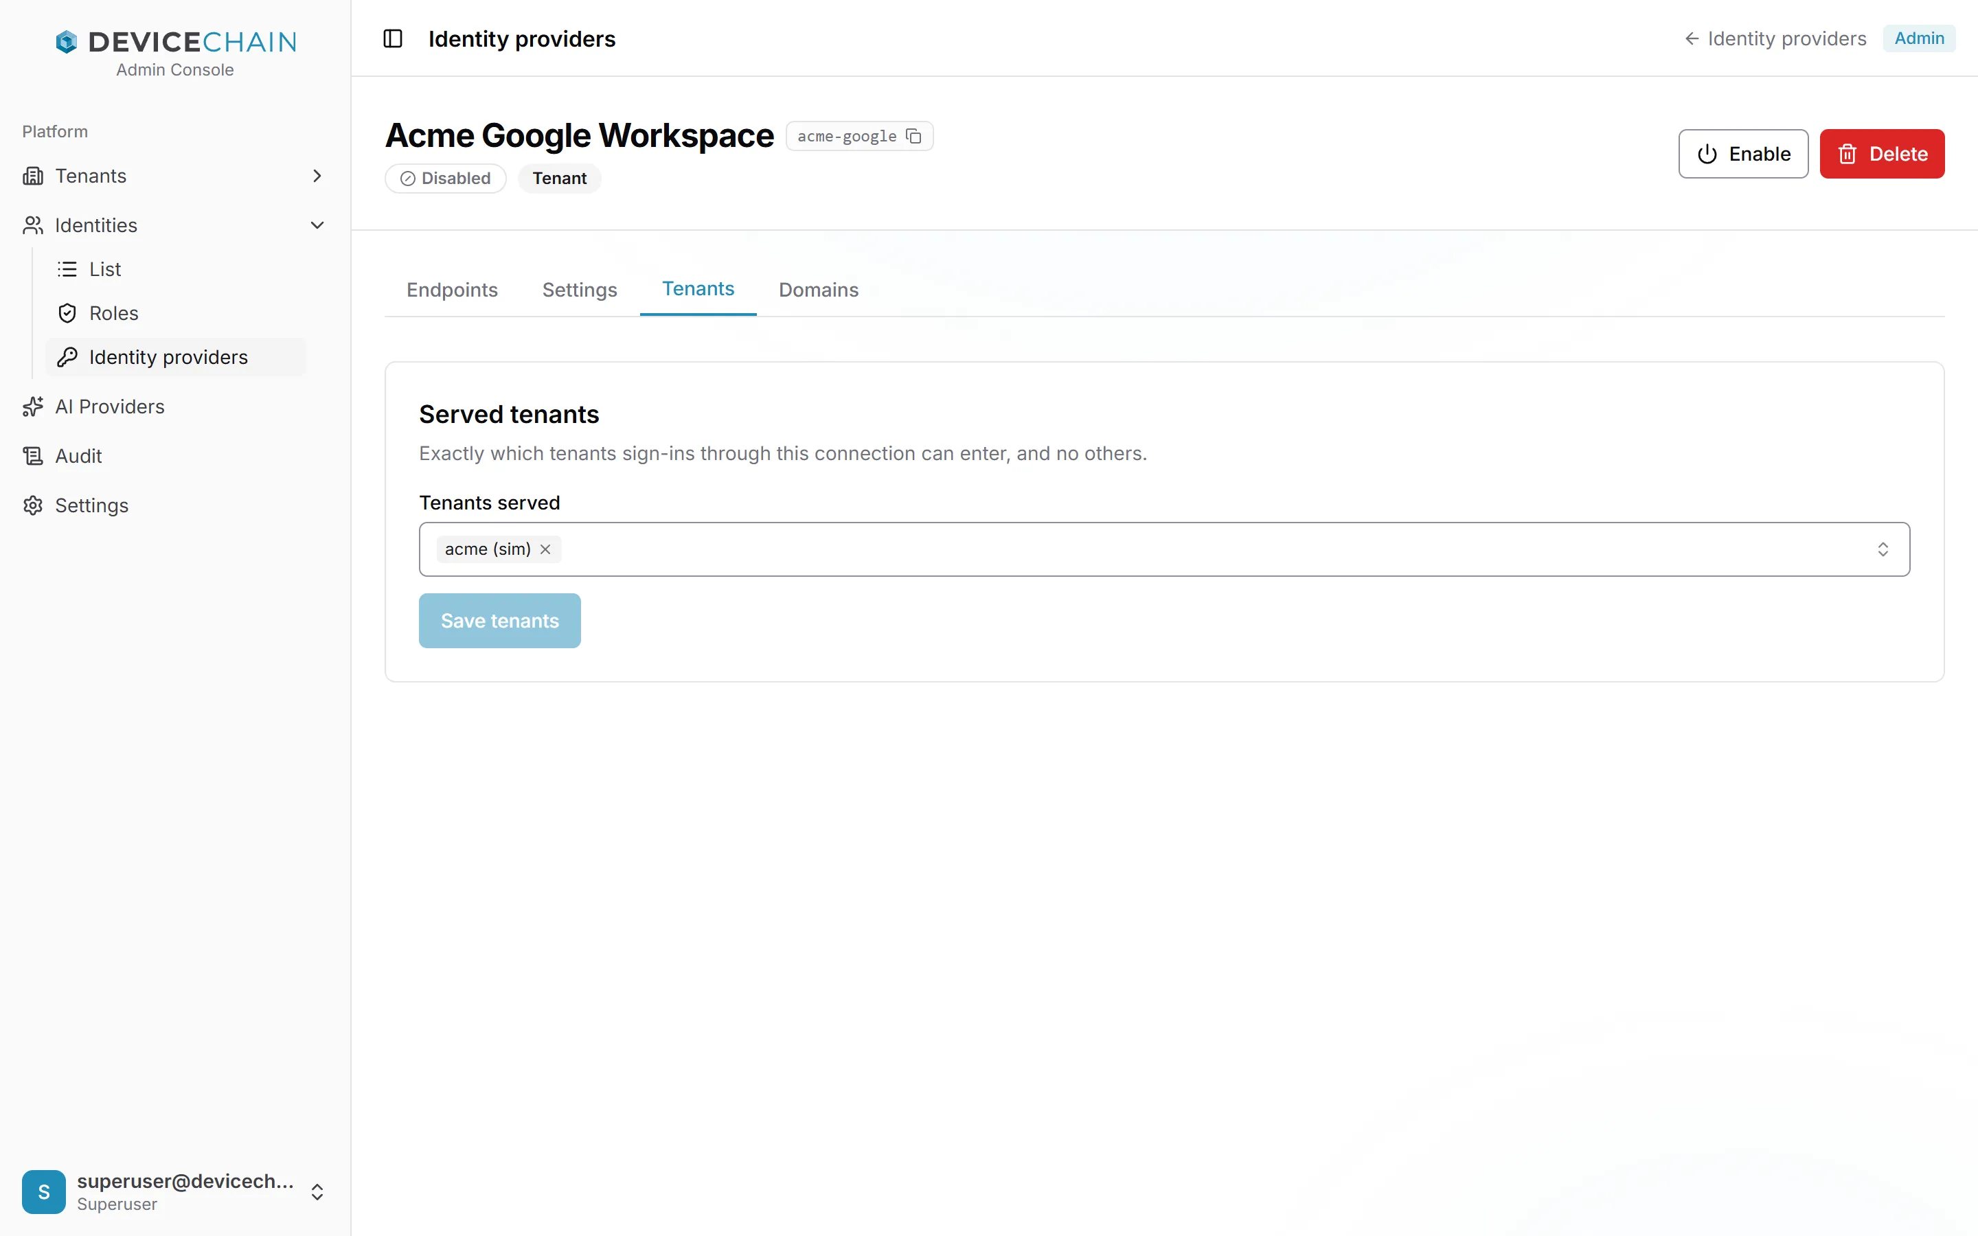This screenshot has height=1236, width=1978.
Task: Click the Identity providers key icon
Action: [67, 357]
